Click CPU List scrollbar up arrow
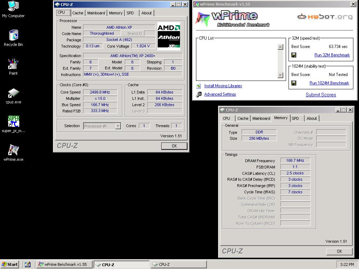359x269 pixels. pos(280,47)
